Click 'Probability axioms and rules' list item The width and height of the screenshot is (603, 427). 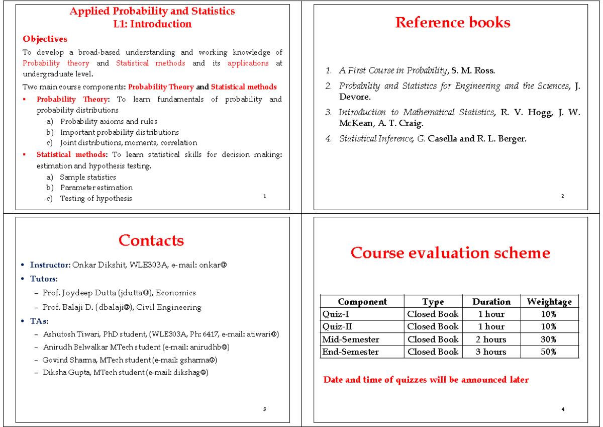(x=109, y=122)
